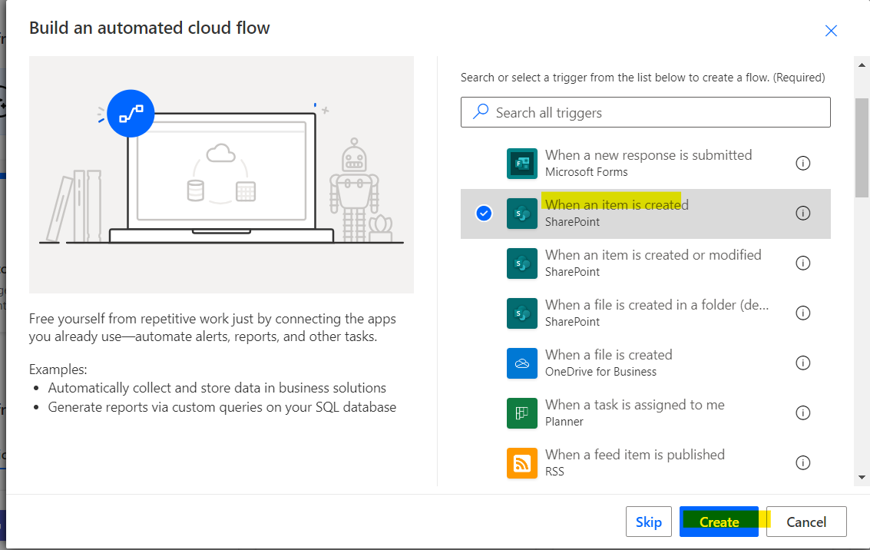Show info for OneDrive 'When a file is created'

803,363
